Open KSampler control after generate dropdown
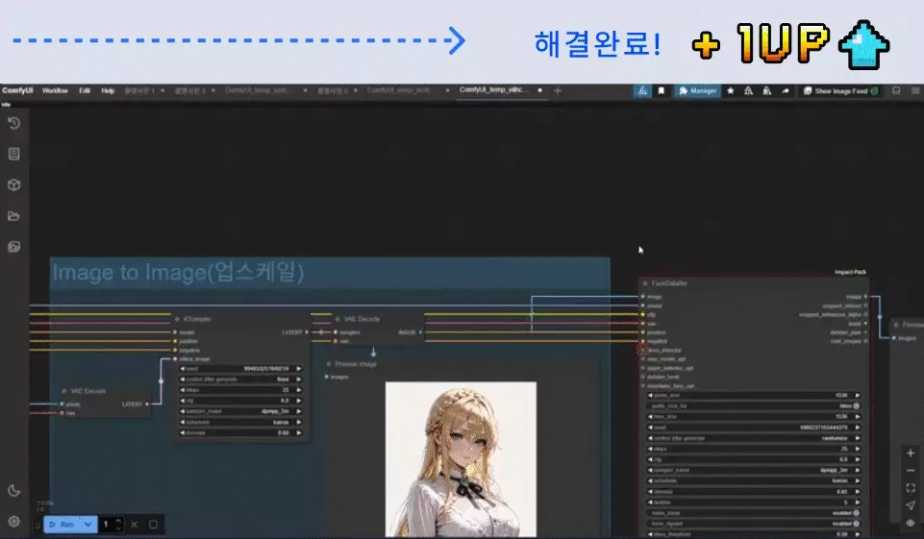 (240, 380)
